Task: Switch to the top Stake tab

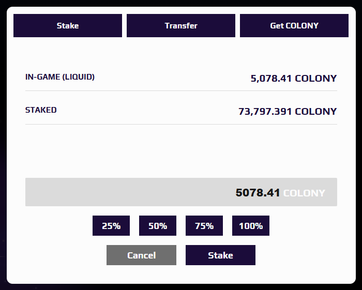Action: (68, 25)
